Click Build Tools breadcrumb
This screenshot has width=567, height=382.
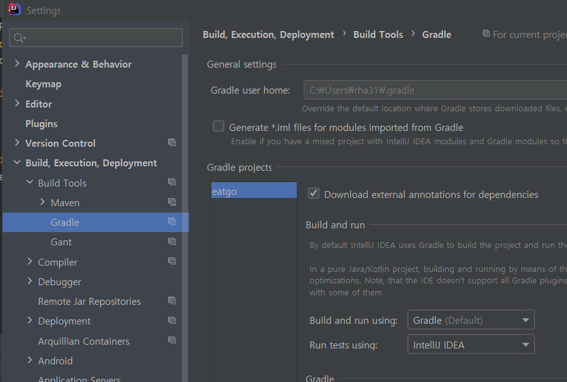pyautogui.click(x=378, y=35)
